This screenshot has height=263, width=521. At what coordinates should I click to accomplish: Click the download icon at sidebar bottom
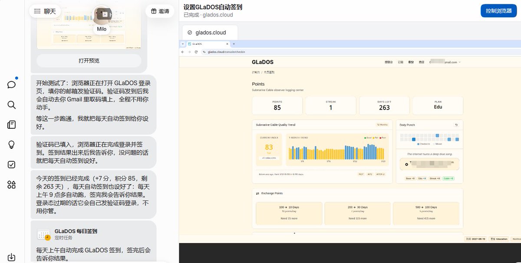pyautogui.click(x=12, y=257)
